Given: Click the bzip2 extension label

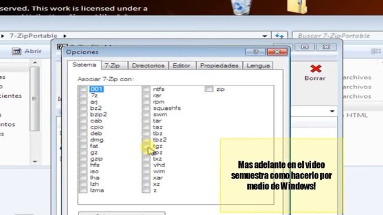Looking at the screenshot, I should [98, 114].
